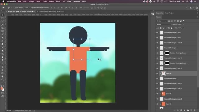199x112 pixels.
Task: Select the Dodge tool
Action: coord(2,60)
